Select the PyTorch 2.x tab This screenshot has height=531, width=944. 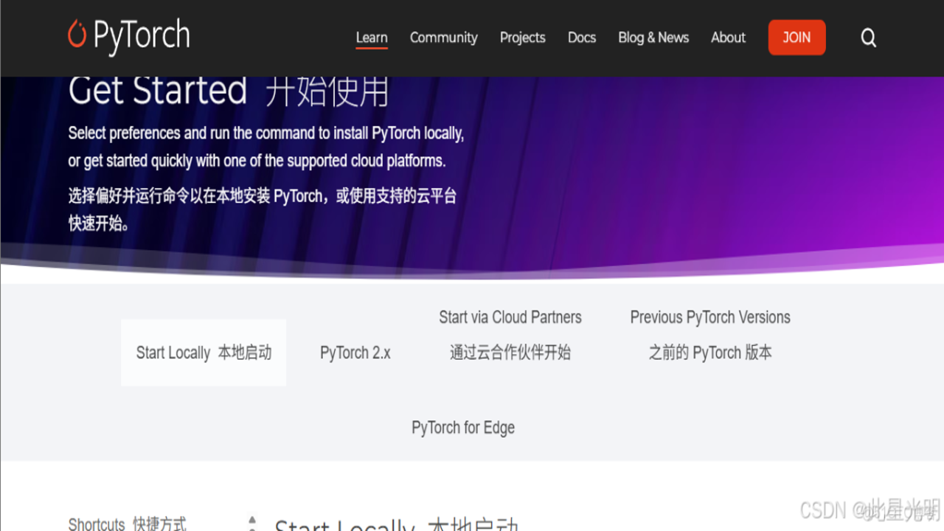click(x=355, y=353)
